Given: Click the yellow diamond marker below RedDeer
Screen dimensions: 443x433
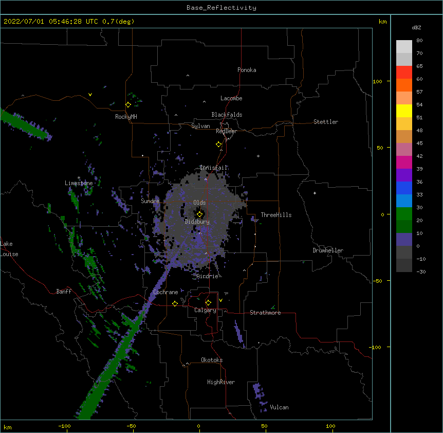Looking at the screenshot, I should point(218,145).
